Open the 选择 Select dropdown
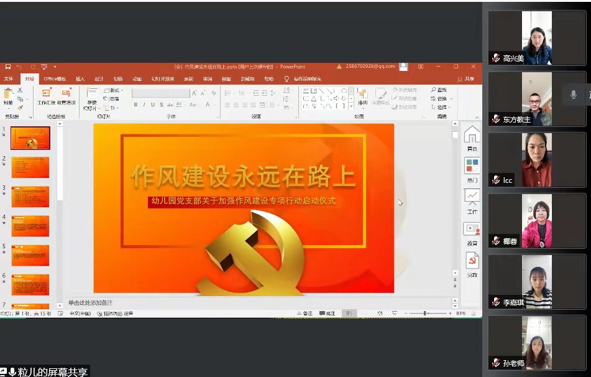 click(x=440, y=107)
